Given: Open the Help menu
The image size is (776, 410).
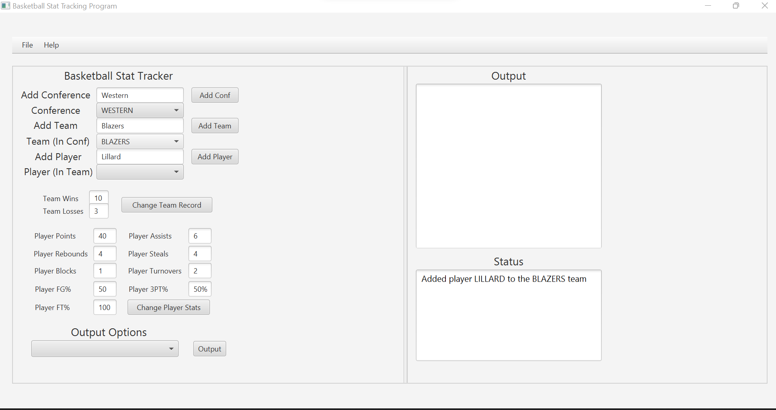Looking at the screenshot, I should (51, 45).
